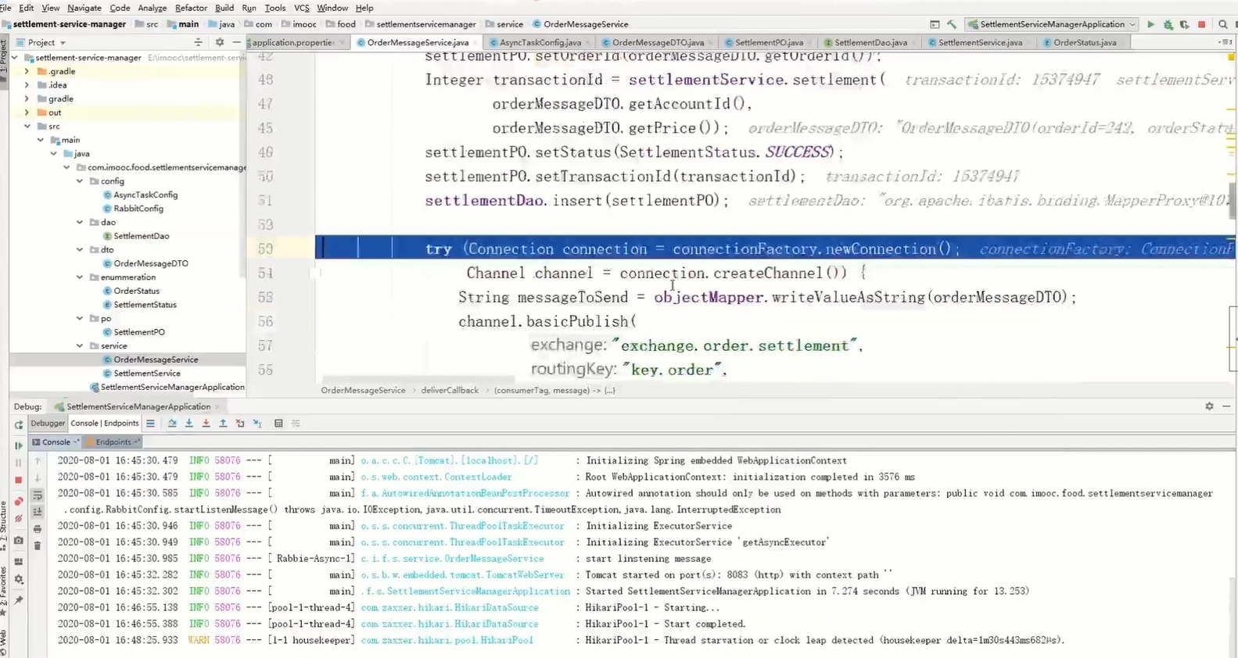
Task: Open run configuration dropdown SettlementServiceManagerApplication
Action: pyautogui.click(x=1053, y=24)
